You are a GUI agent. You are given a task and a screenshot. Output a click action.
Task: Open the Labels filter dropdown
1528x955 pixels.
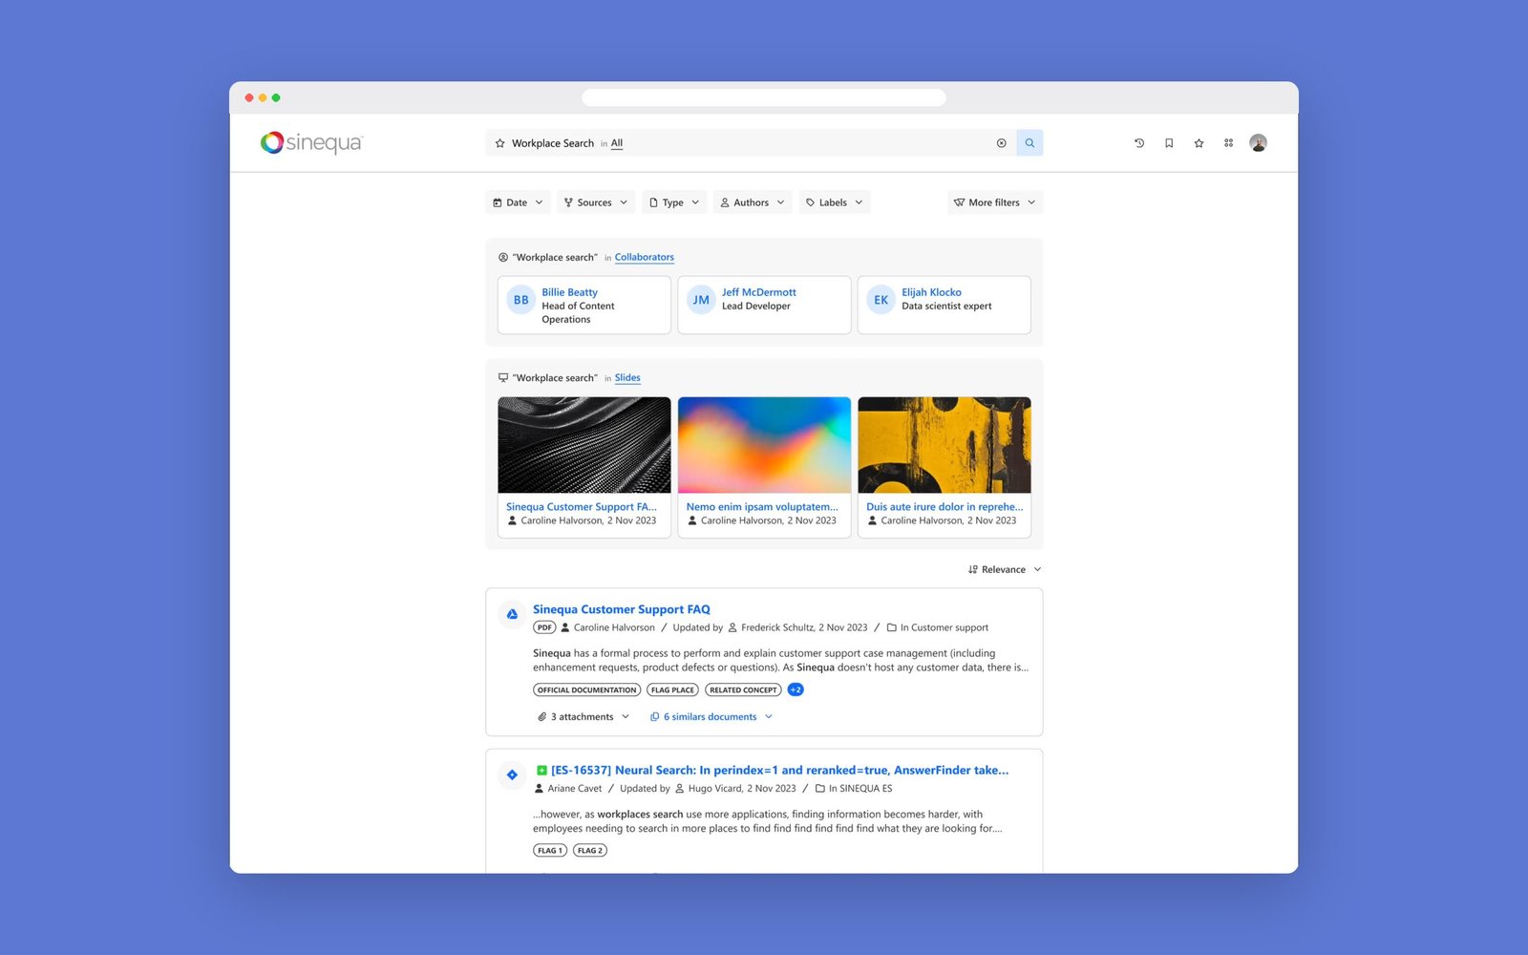click(835, 202)
